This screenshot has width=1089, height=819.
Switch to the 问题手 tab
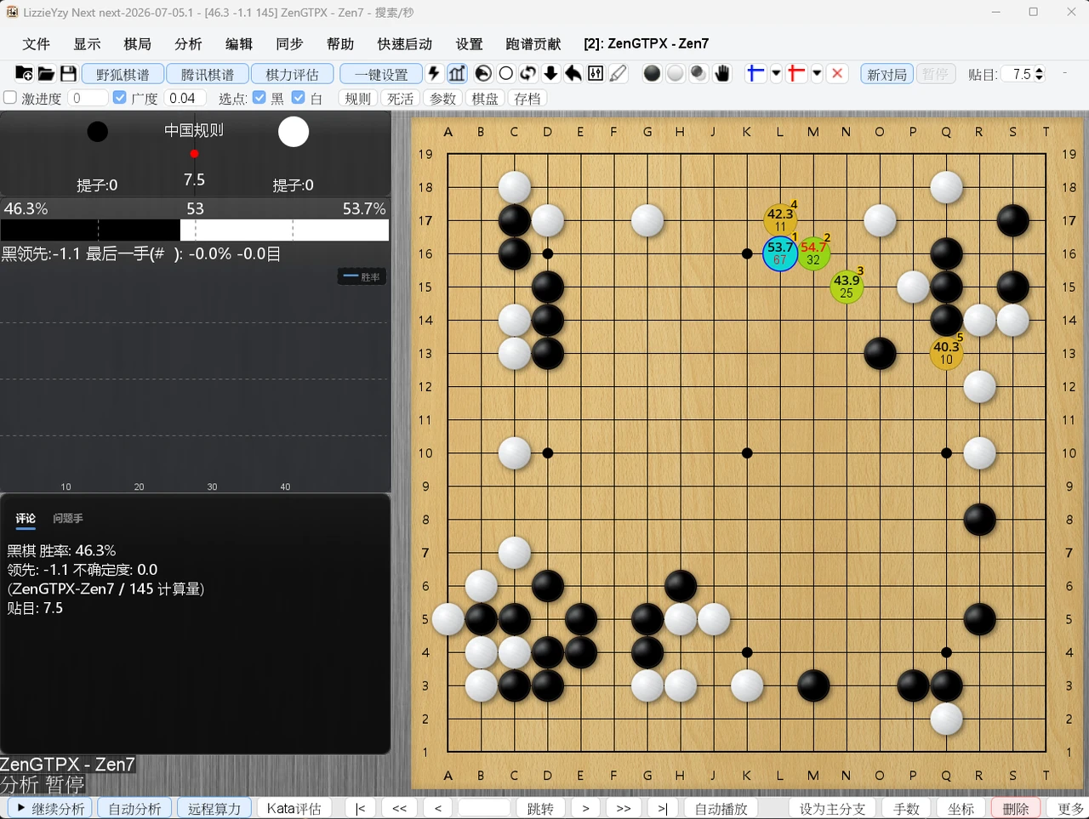(68, 518)
